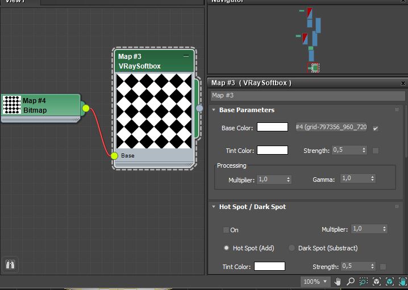
Task: Click Pan to Selected hand icon
Action: tap(402, 282)
